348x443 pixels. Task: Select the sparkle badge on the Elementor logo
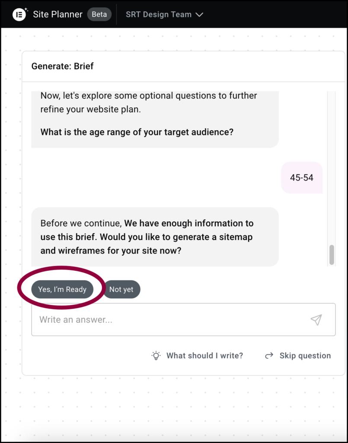tap(25, 8)
